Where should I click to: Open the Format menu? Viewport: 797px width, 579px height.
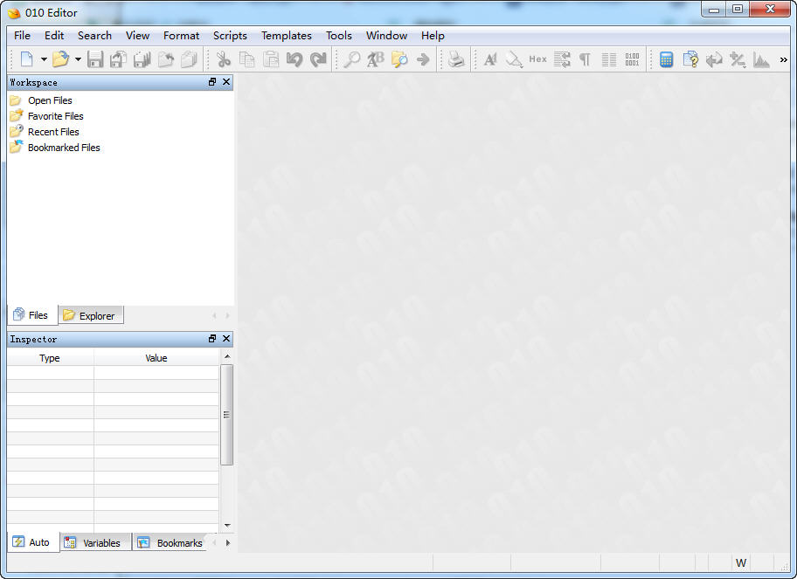tap(181, 36)
